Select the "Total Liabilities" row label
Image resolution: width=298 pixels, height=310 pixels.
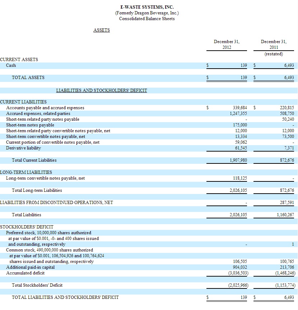(x=27, y=215)
